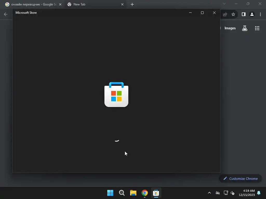Close the Google Search tab in Chrome
The width and height of the screenshot is (266, 199).
[60, 4]
